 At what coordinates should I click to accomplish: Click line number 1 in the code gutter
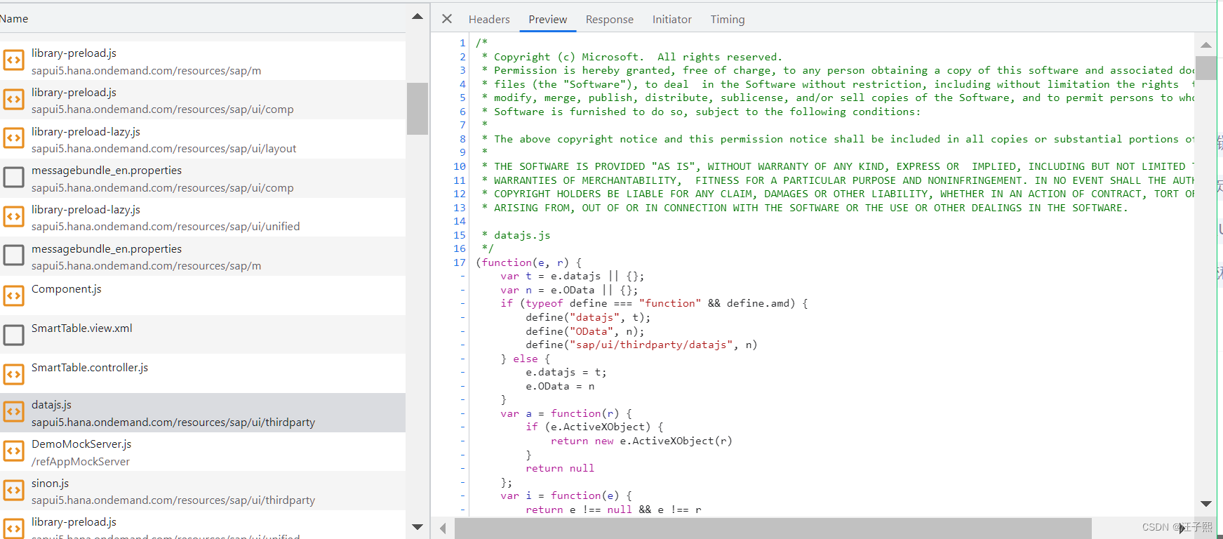coord(462,43)
